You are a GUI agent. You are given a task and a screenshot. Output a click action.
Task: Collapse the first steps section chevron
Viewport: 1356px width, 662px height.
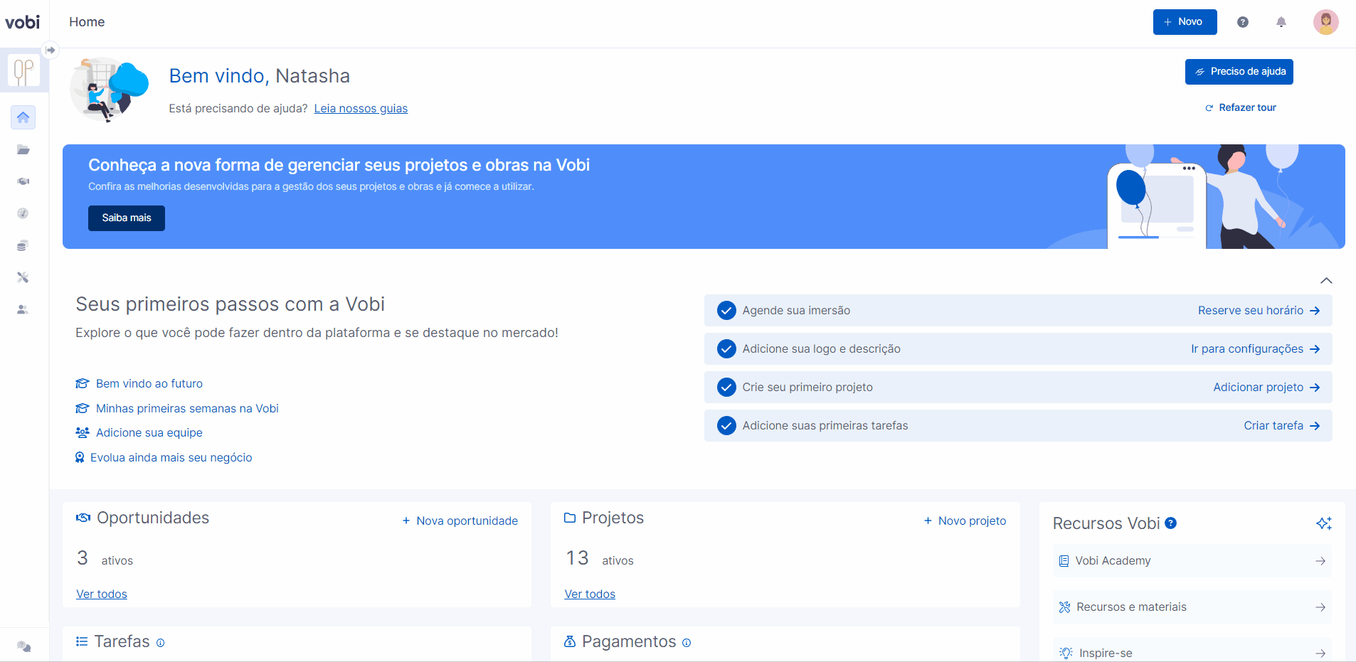point(1326,280)
